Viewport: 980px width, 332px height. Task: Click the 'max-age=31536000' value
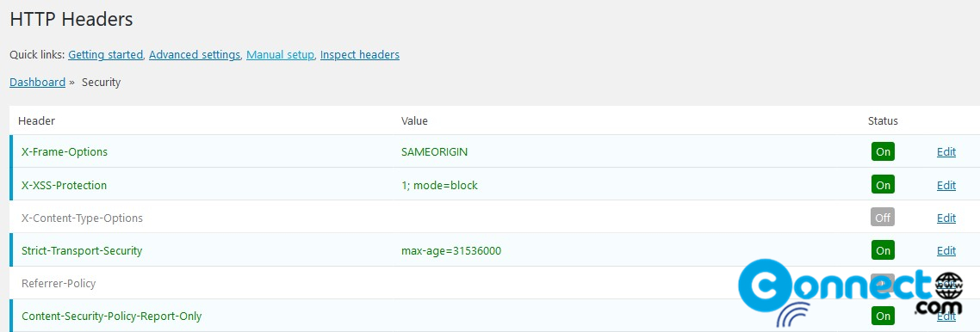(x=451, y=251)
